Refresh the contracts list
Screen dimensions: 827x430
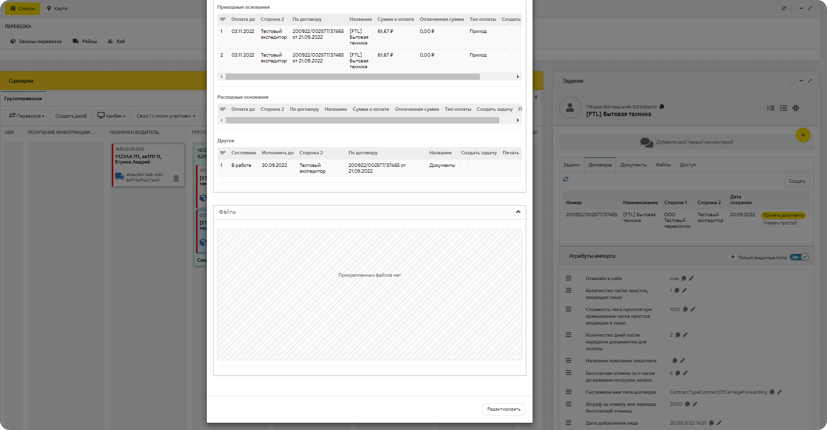coord(566,179)
